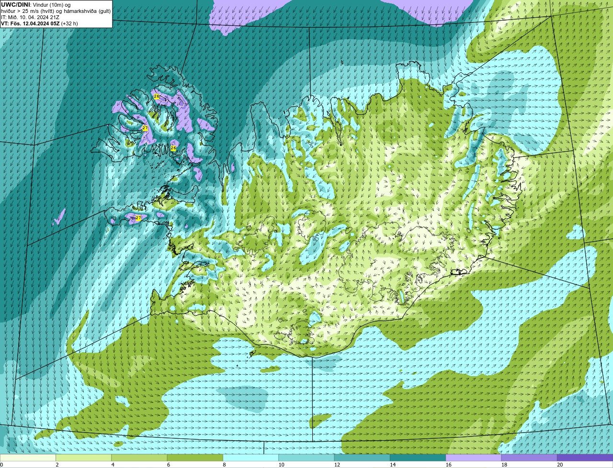Click the yellow 27 gust marker in the Westfjords
Viewport: 613px width, 468px height.
[x=145, y=128]
